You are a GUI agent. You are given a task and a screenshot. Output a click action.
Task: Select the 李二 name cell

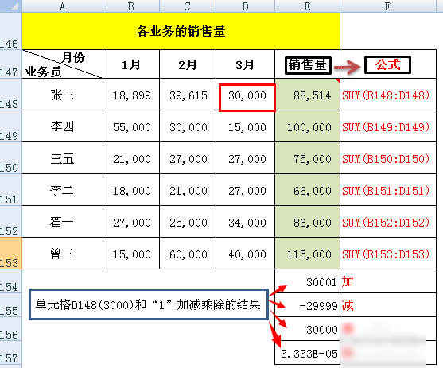point(63,189)
